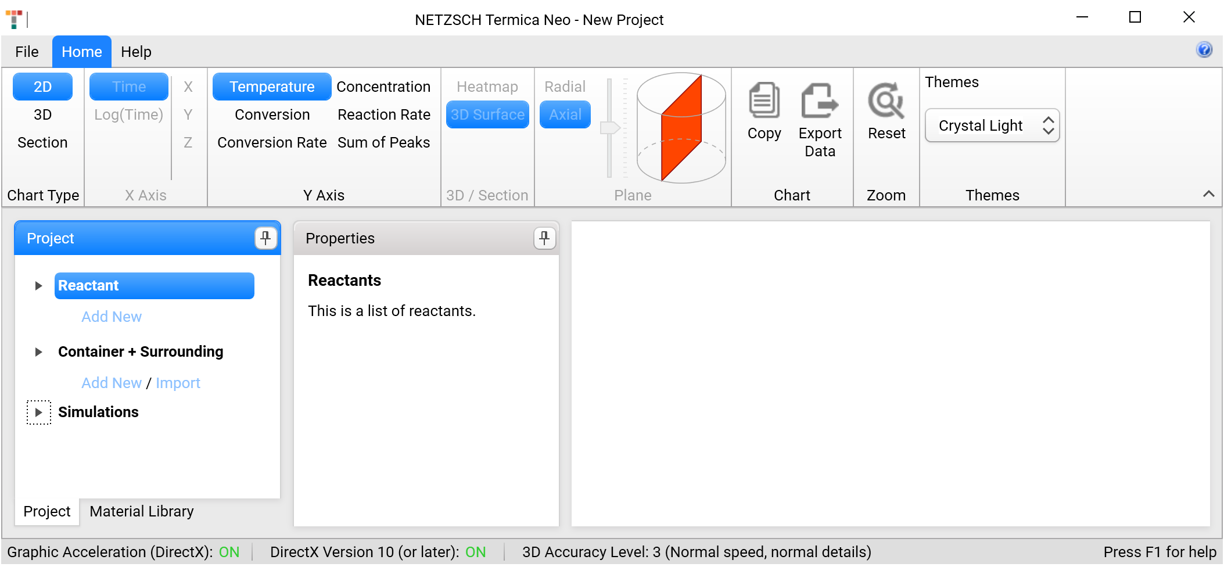
Task: Choose Time for the X axis
Action: 129,87
